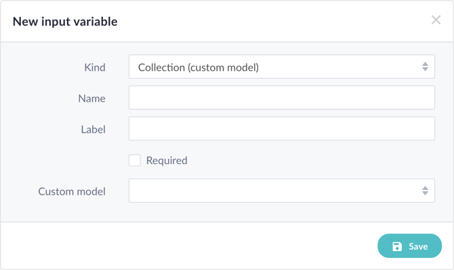Screen dimensions: 454x270
Task: Save the new input variable
Action: tap(410, 246)
